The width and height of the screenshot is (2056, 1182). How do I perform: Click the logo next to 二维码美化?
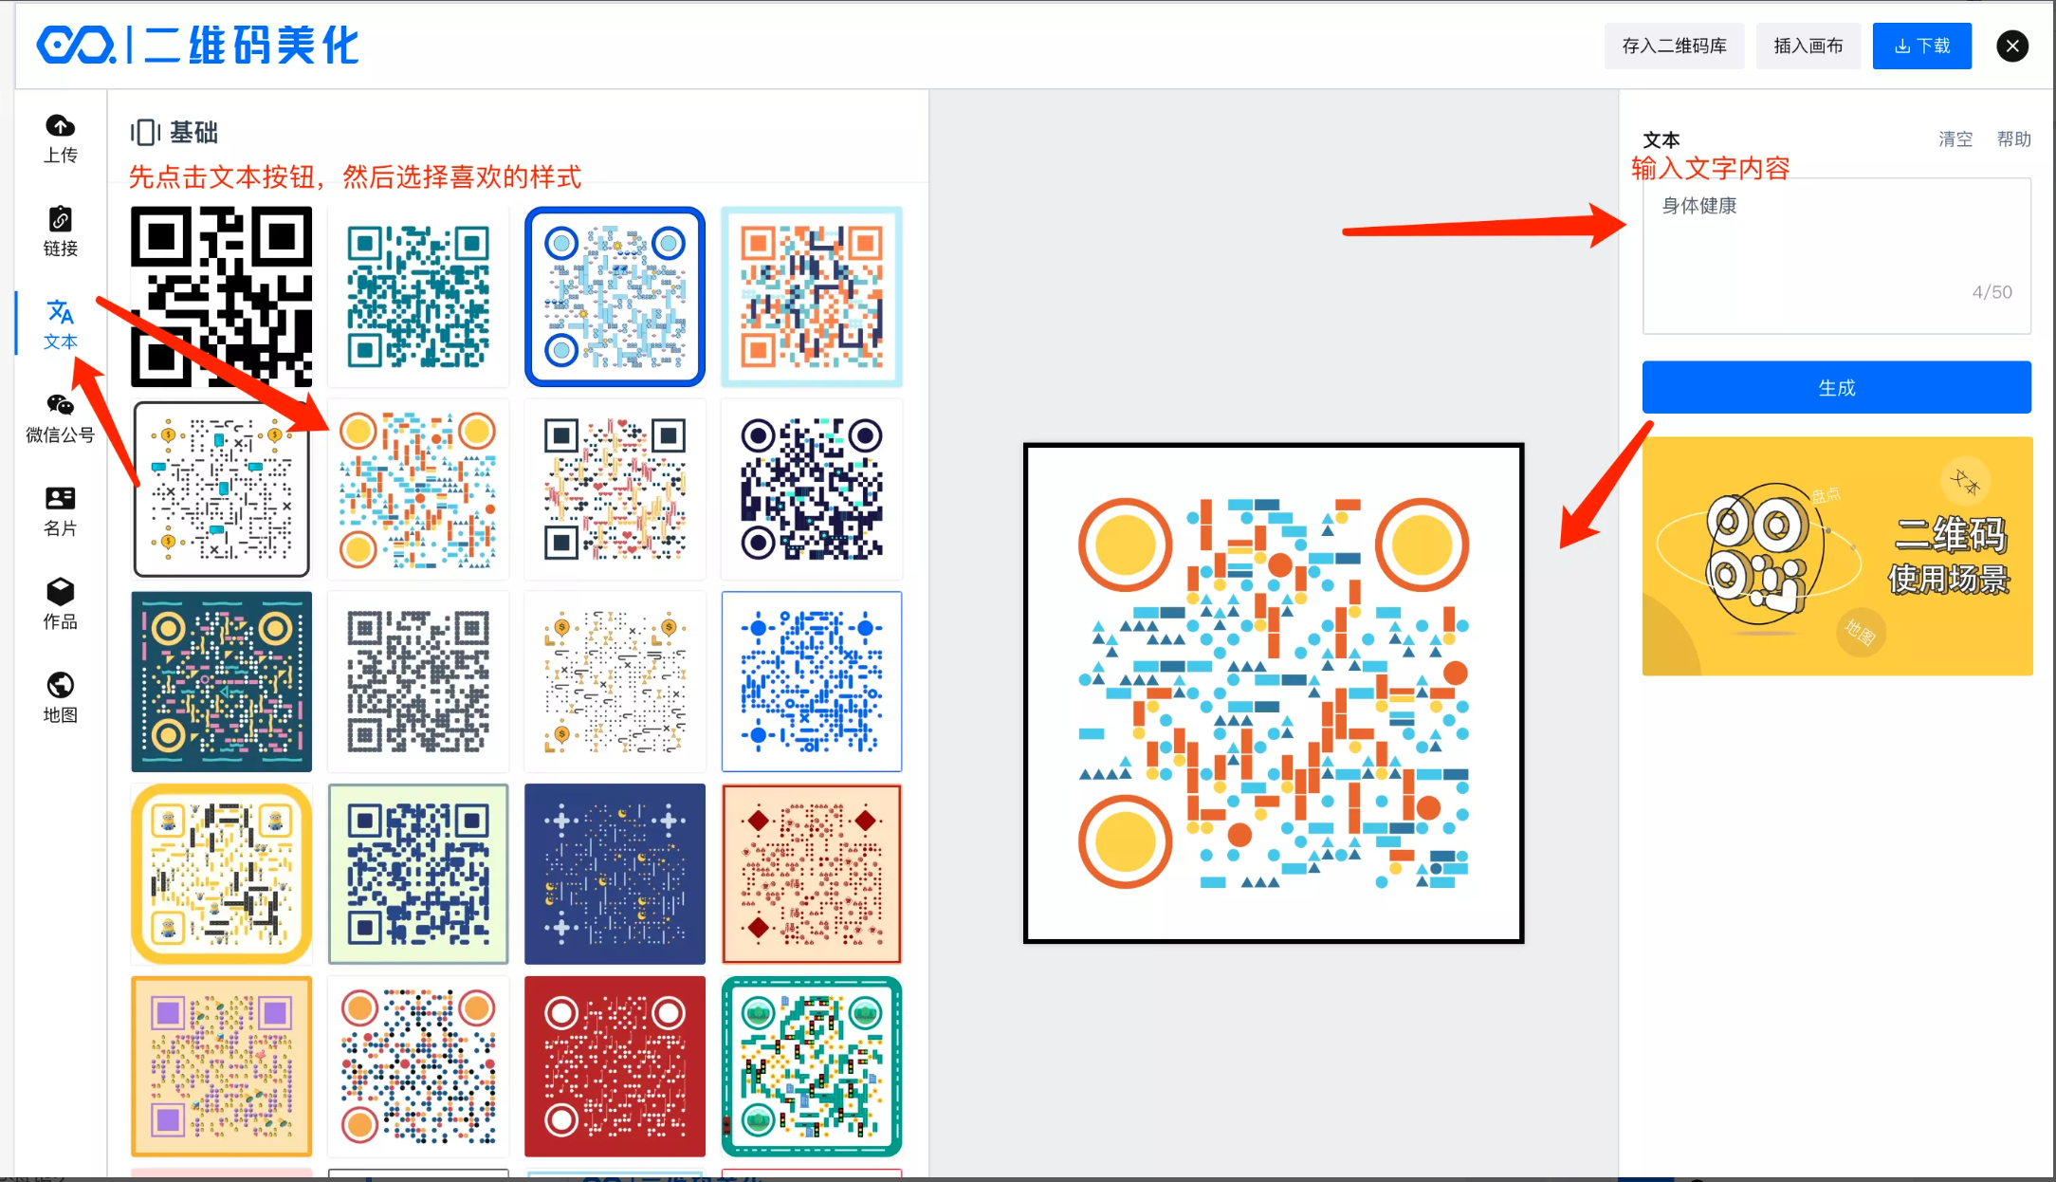76,46
